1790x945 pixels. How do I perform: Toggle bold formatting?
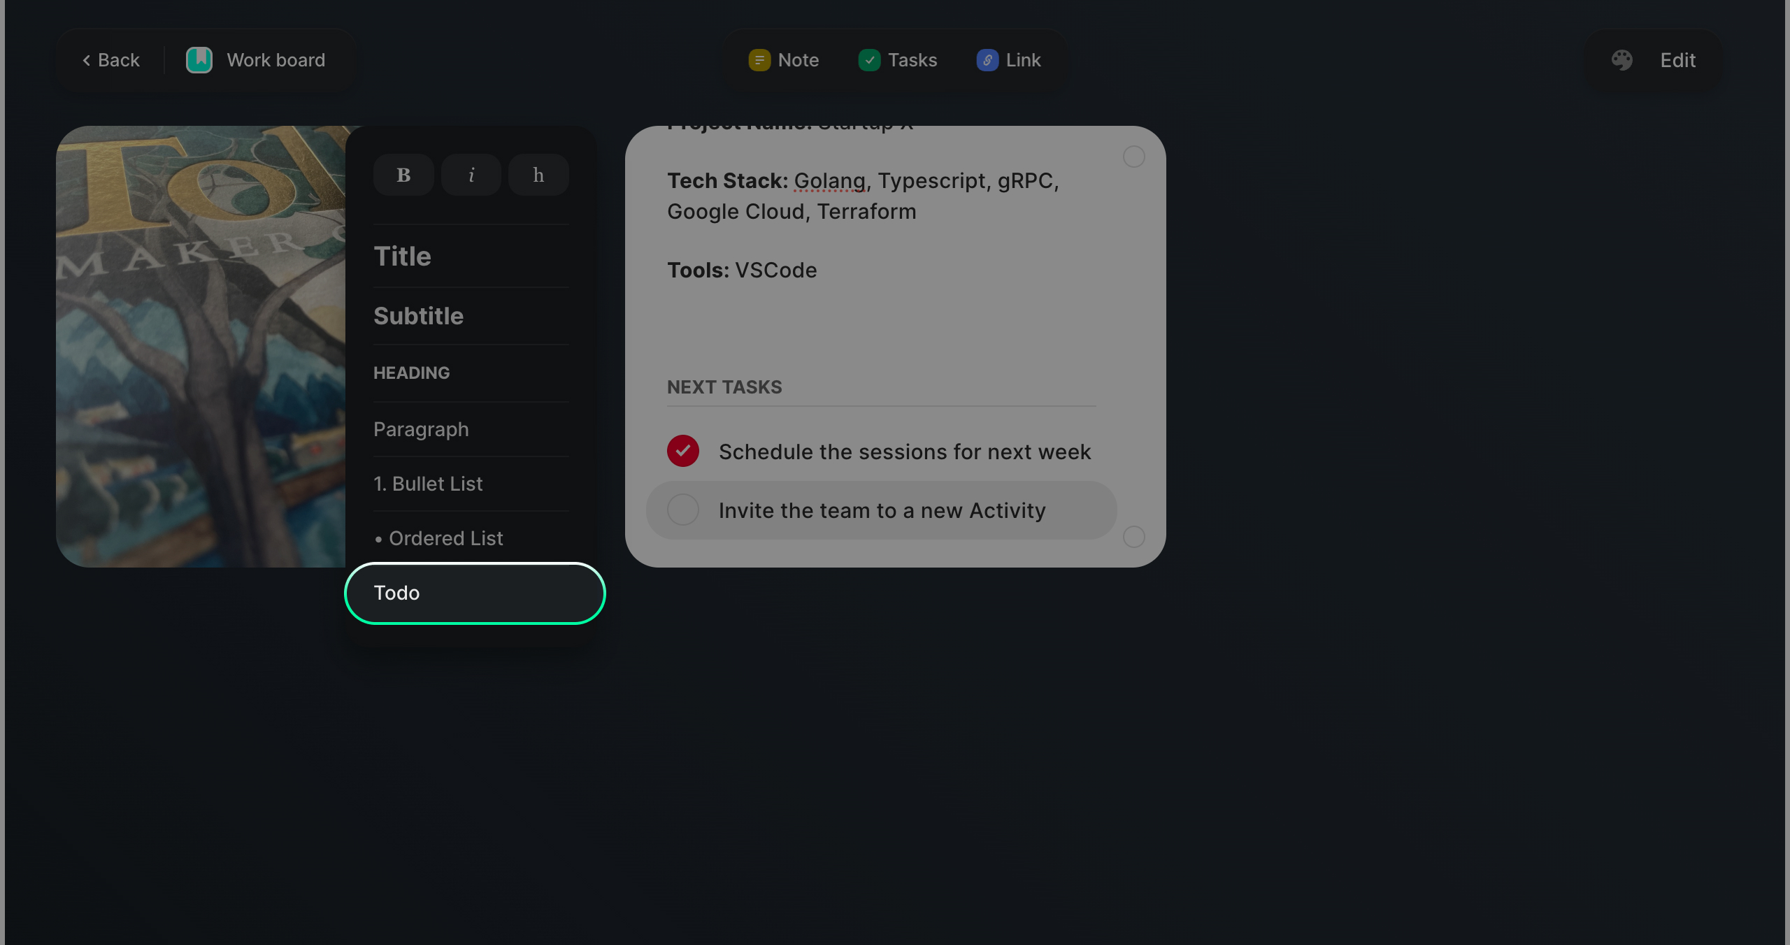pos(403,175)
